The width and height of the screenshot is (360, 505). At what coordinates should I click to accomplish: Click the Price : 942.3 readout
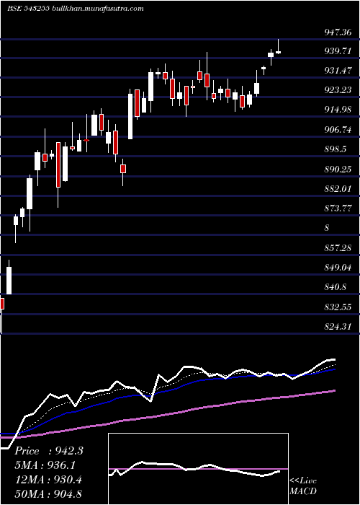(49, 451)
